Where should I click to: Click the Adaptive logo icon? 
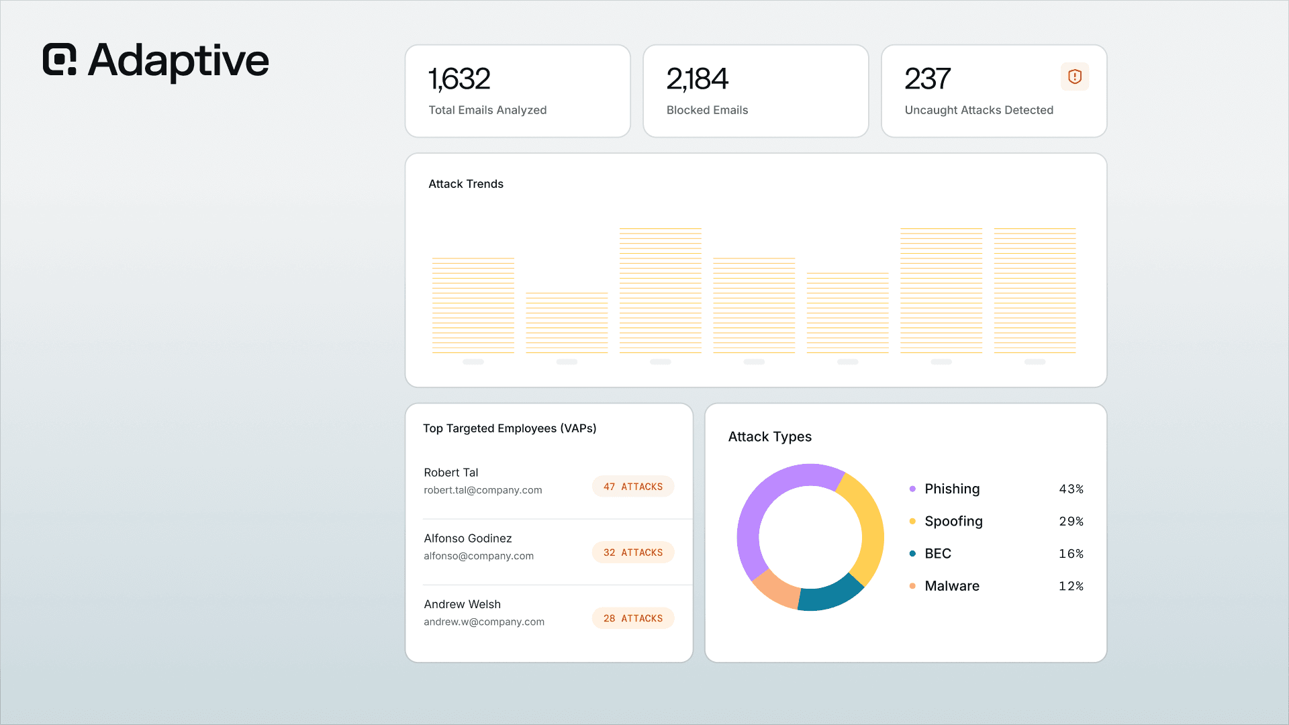60,59
